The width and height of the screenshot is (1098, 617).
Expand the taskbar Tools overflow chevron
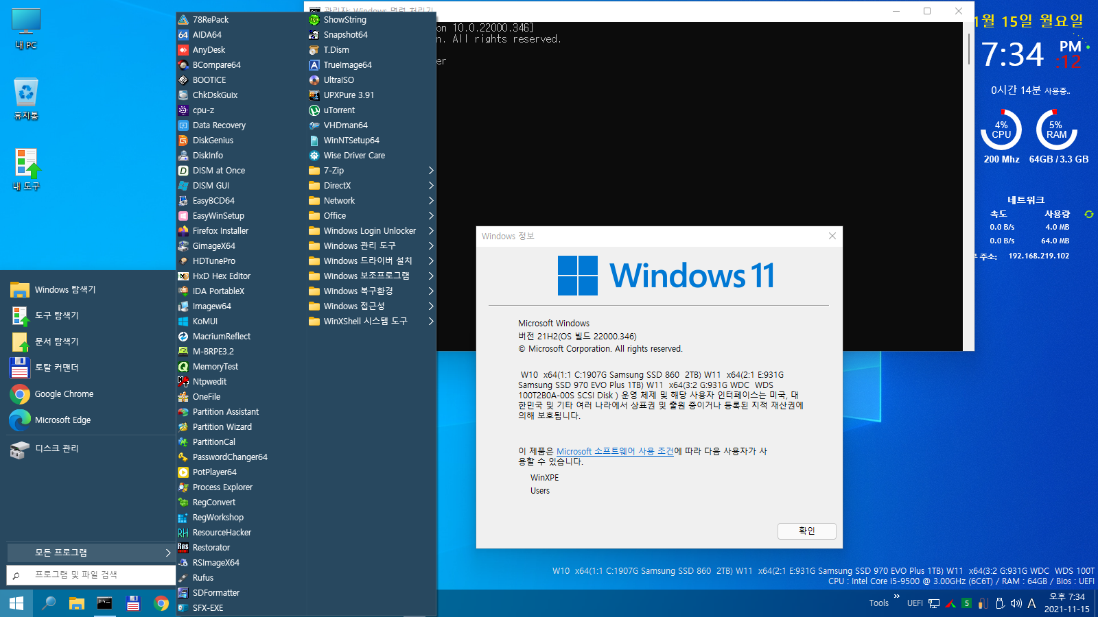[896, 596]
